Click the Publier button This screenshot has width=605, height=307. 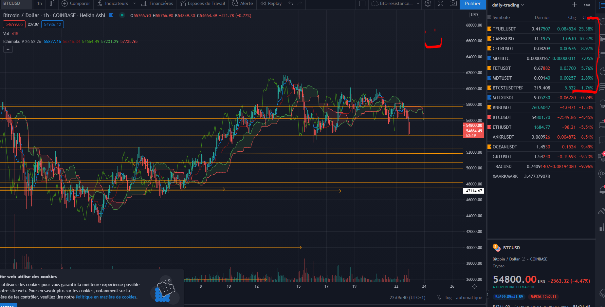pyautogui.click(x=473, y=4)
